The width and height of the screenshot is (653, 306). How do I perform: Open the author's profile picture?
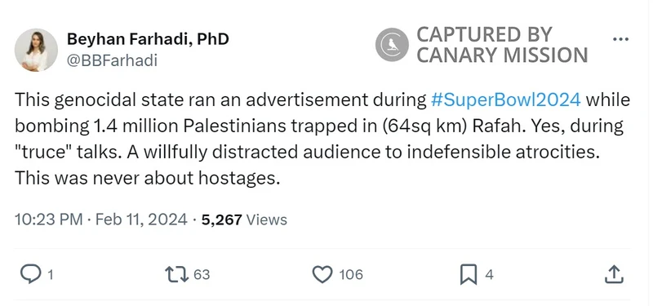[36, 50]
